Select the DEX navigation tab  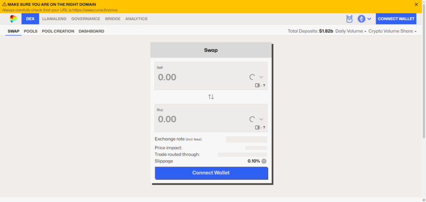tap(30, 19)
